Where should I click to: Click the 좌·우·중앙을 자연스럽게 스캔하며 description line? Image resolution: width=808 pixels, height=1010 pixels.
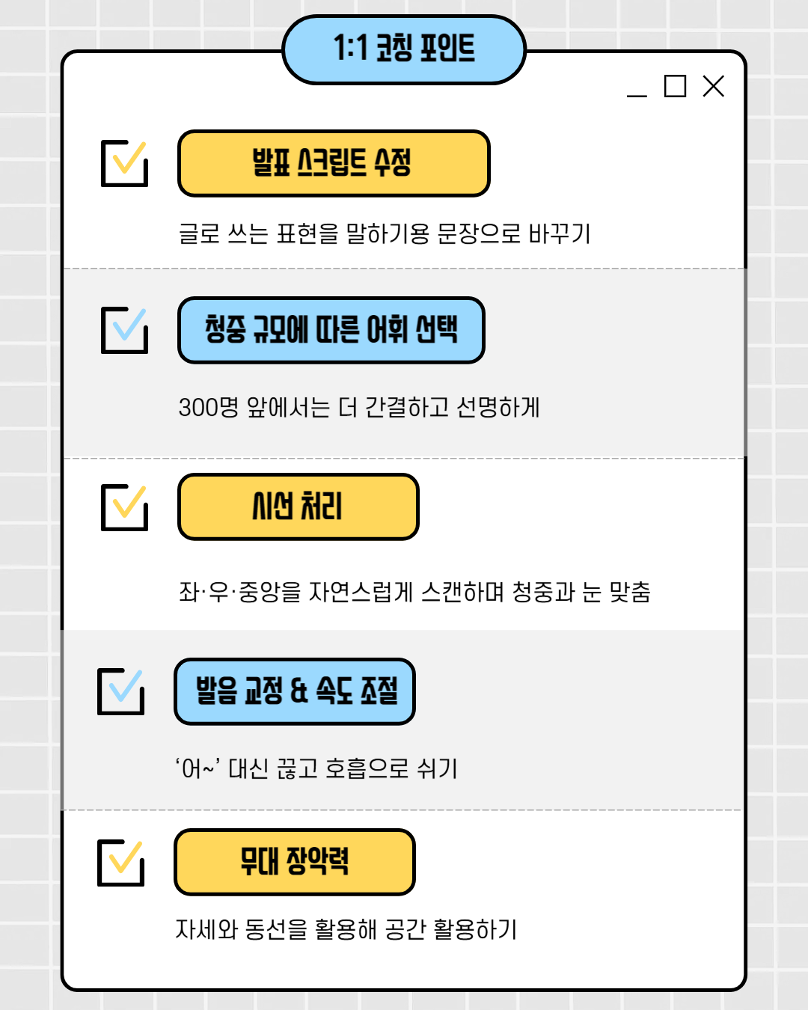[x=414, y=592]
